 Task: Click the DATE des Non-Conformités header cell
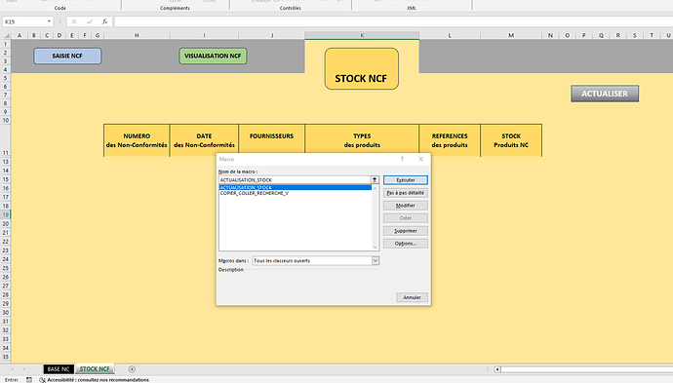coord(204,140)
